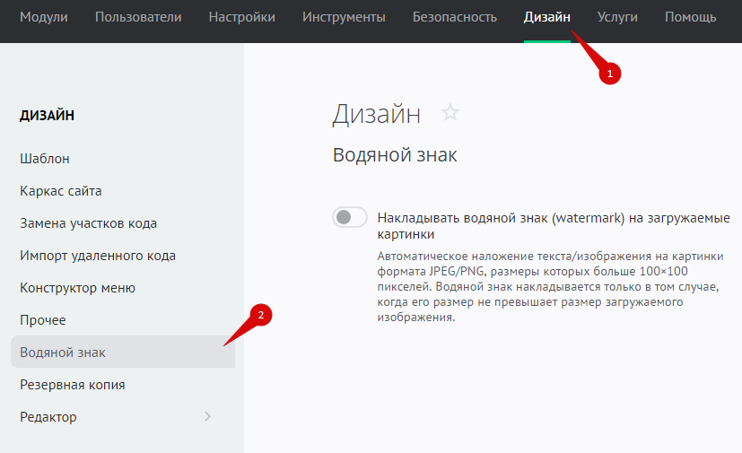Image resolution: width=742 pixels, height=453 pixels.
Task: Go to Каркас сайта sidebar item
Action: pyautogui.click(x=61, y=191)
